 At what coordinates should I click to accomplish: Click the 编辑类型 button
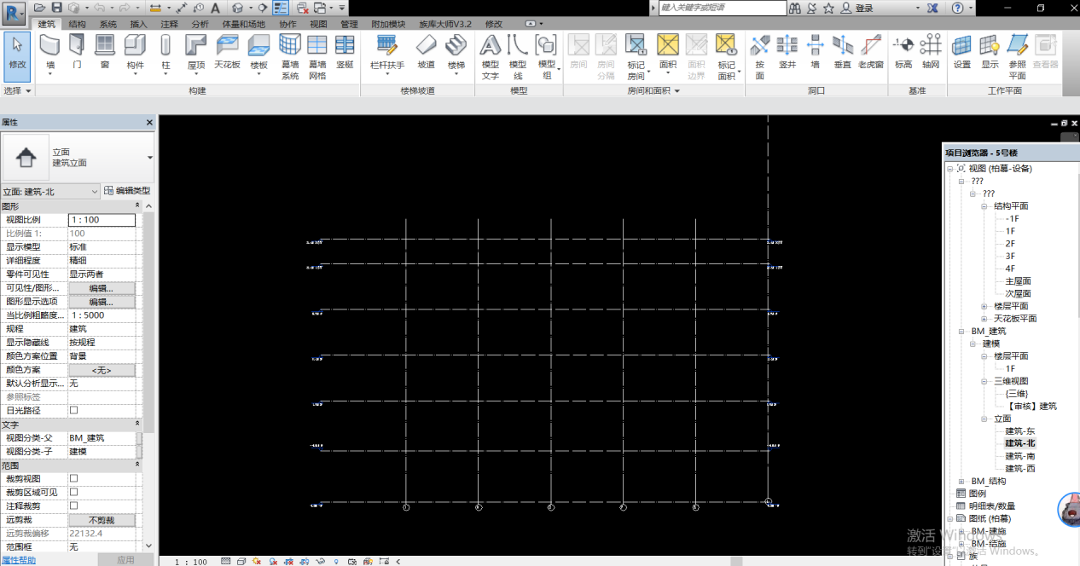(x=127, y=191)
